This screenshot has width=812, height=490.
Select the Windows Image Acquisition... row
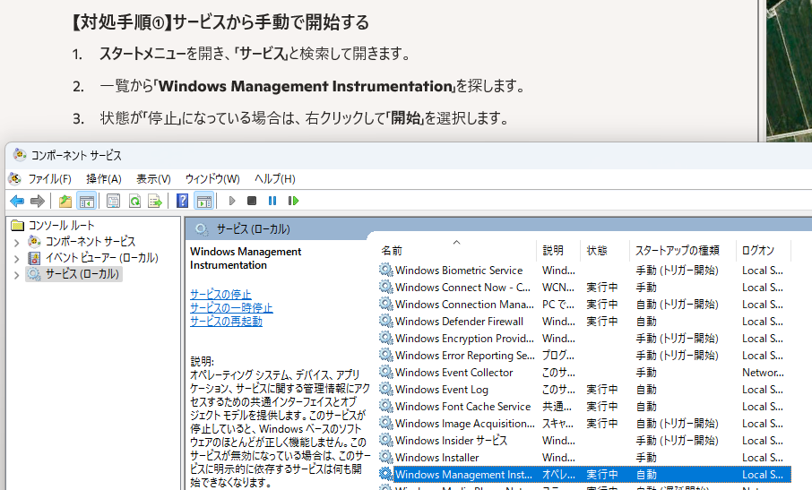point(584,423)
